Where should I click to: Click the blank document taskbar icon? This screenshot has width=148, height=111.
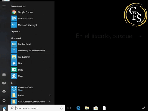coord(104,108)
